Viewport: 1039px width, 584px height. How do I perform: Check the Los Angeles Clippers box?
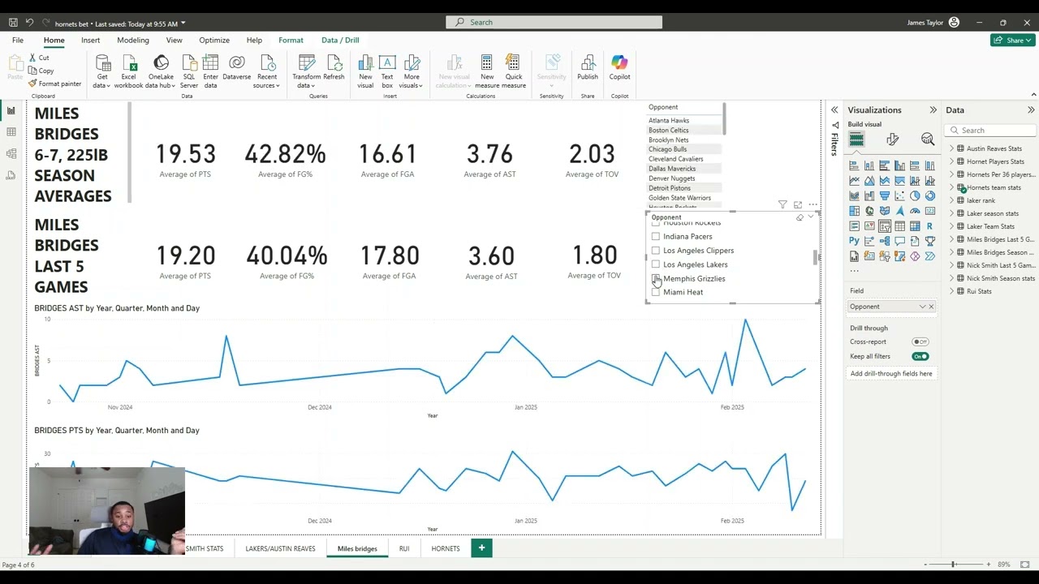coord(656,251)
